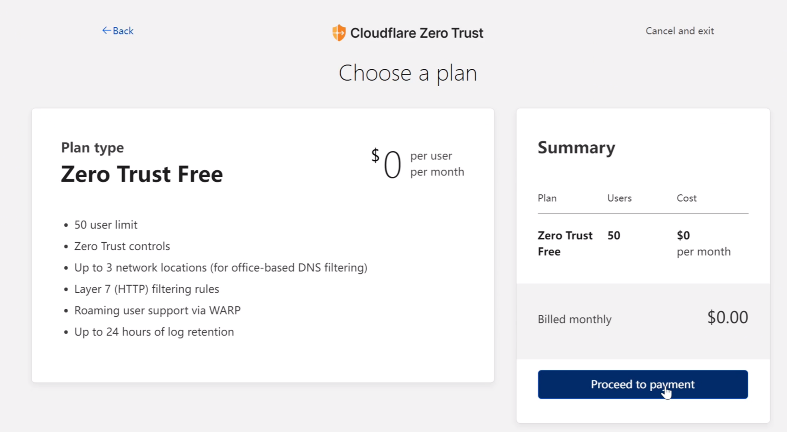787x432 pixels.
Task: Click the Zero Trust controls bullet
Action: tap(122, 246)
